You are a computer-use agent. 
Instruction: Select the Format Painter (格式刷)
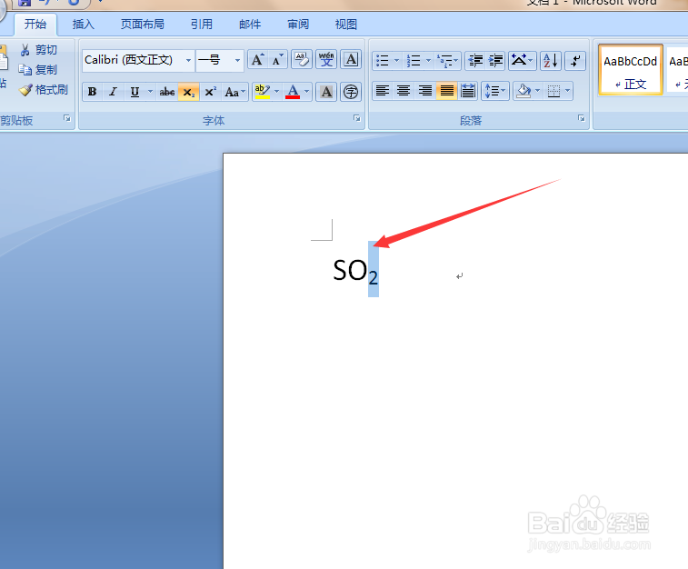pyautogui.click(x=44, y=90)
